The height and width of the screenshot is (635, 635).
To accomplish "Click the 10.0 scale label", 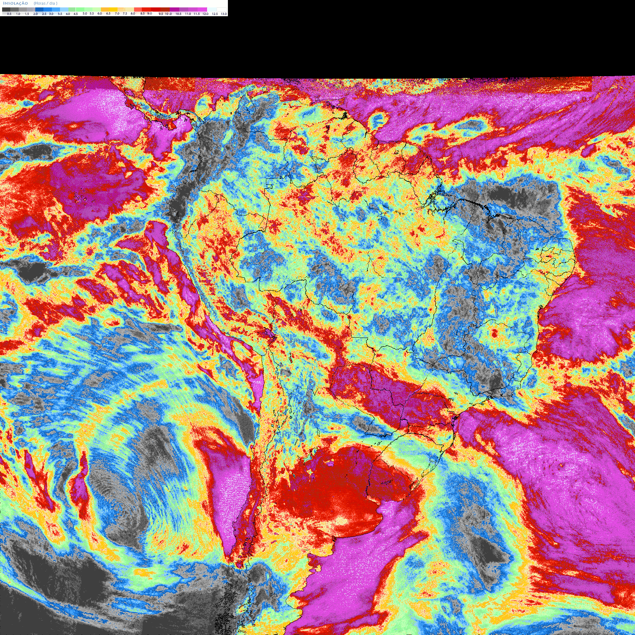I will (168, 14).
